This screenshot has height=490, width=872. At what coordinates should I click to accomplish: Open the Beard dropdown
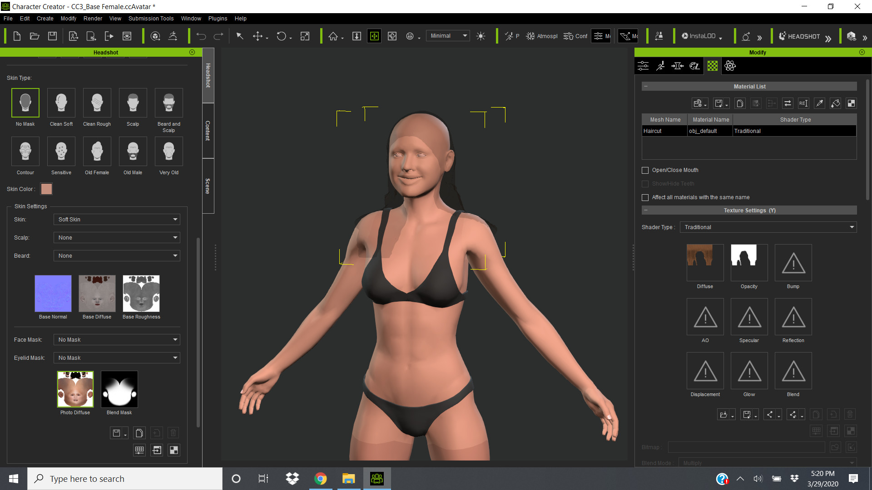pos(117,256)
